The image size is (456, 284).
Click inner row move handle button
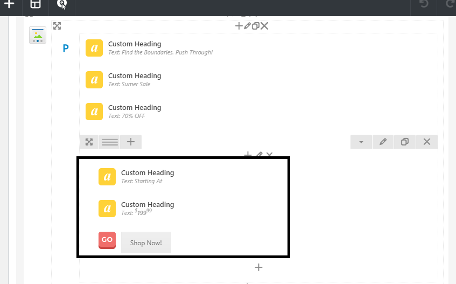89,142
